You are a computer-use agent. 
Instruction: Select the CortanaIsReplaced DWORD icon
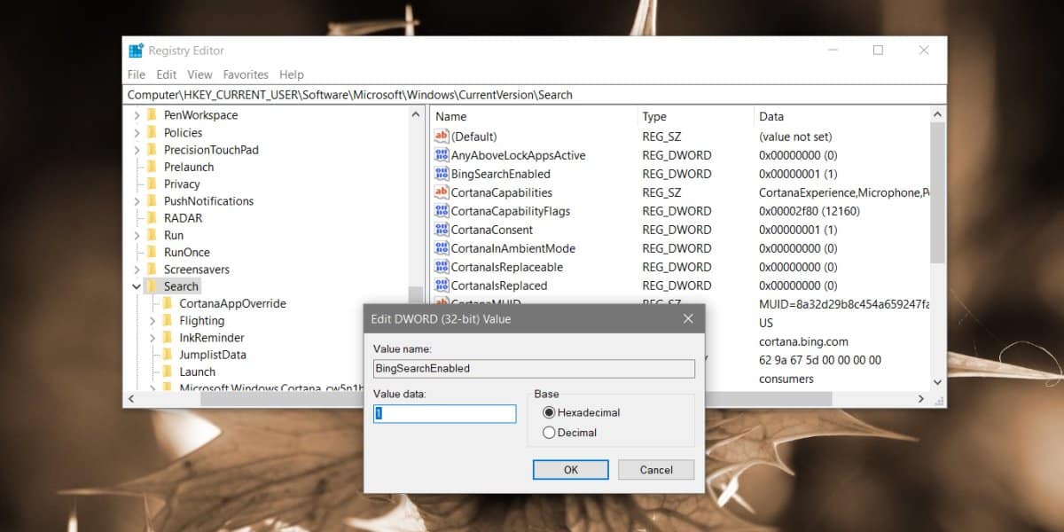click(x=442, y=286)
